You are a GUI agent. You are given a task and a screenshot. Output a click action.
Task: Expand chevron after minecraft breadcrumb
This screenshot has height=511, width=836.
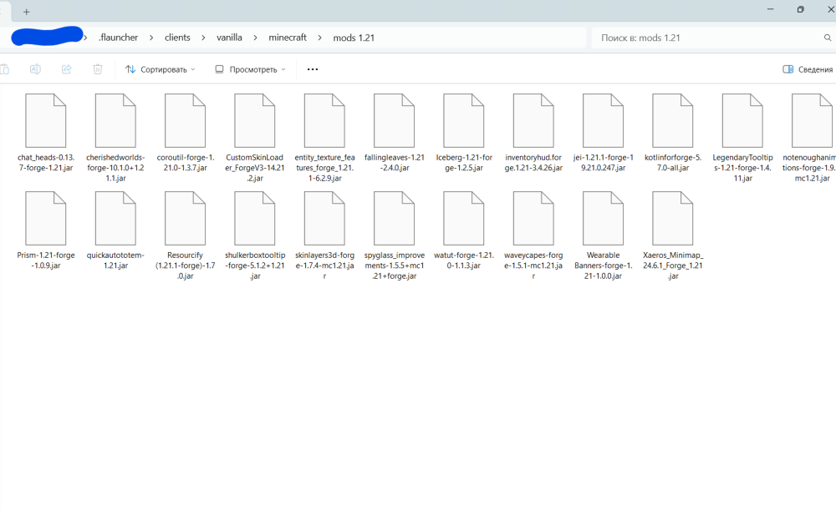pyautogui.click(x=320, y=38)
